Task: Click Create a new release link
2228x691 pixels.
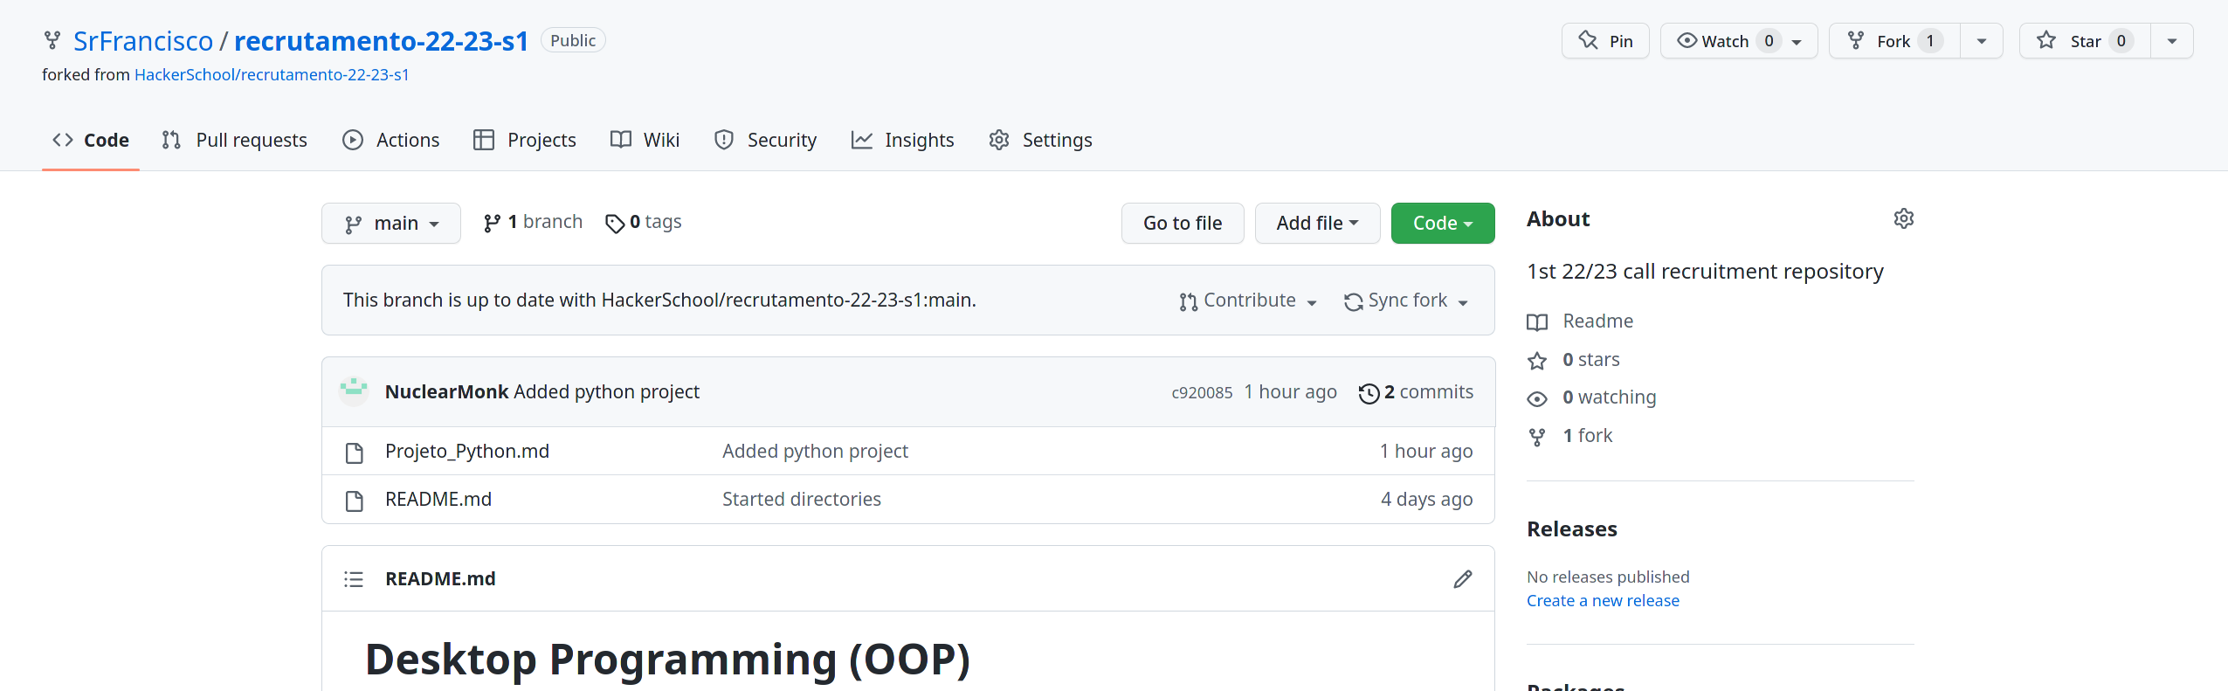Action: coord(1603,600)
